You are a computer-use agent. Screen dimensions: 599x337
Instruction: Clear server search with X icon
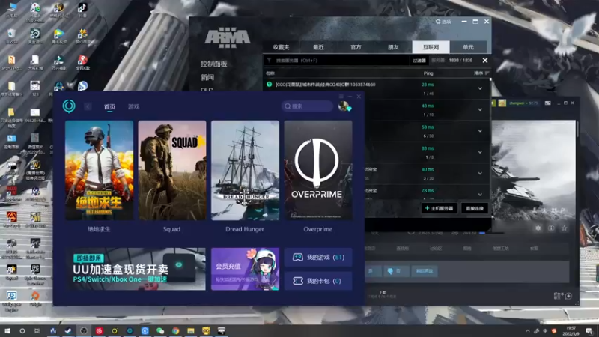tap(484, 61)
